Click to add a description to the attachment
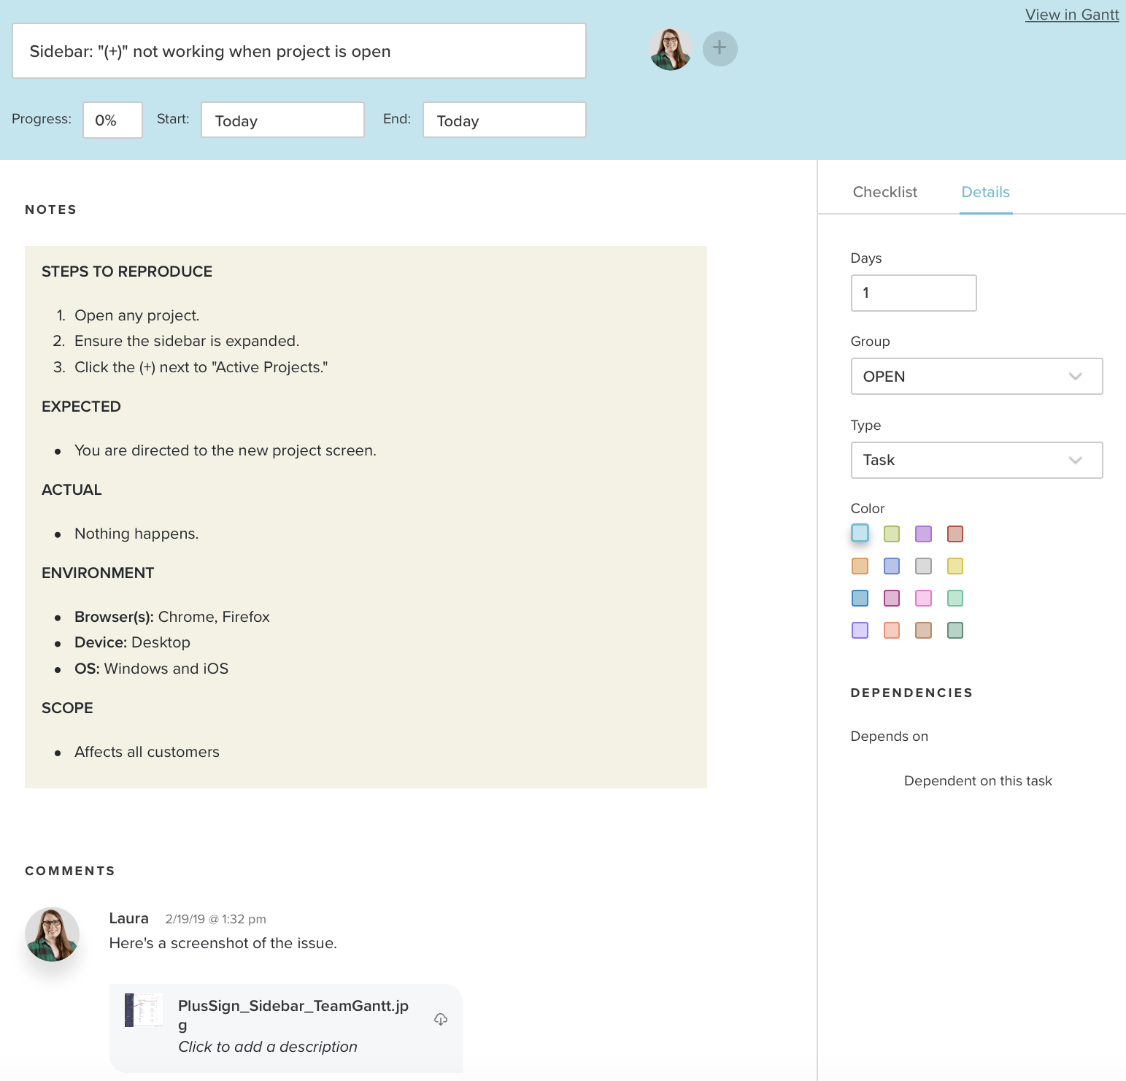The height and width of the screenshot is (1081, 1126). (267, 1046)
